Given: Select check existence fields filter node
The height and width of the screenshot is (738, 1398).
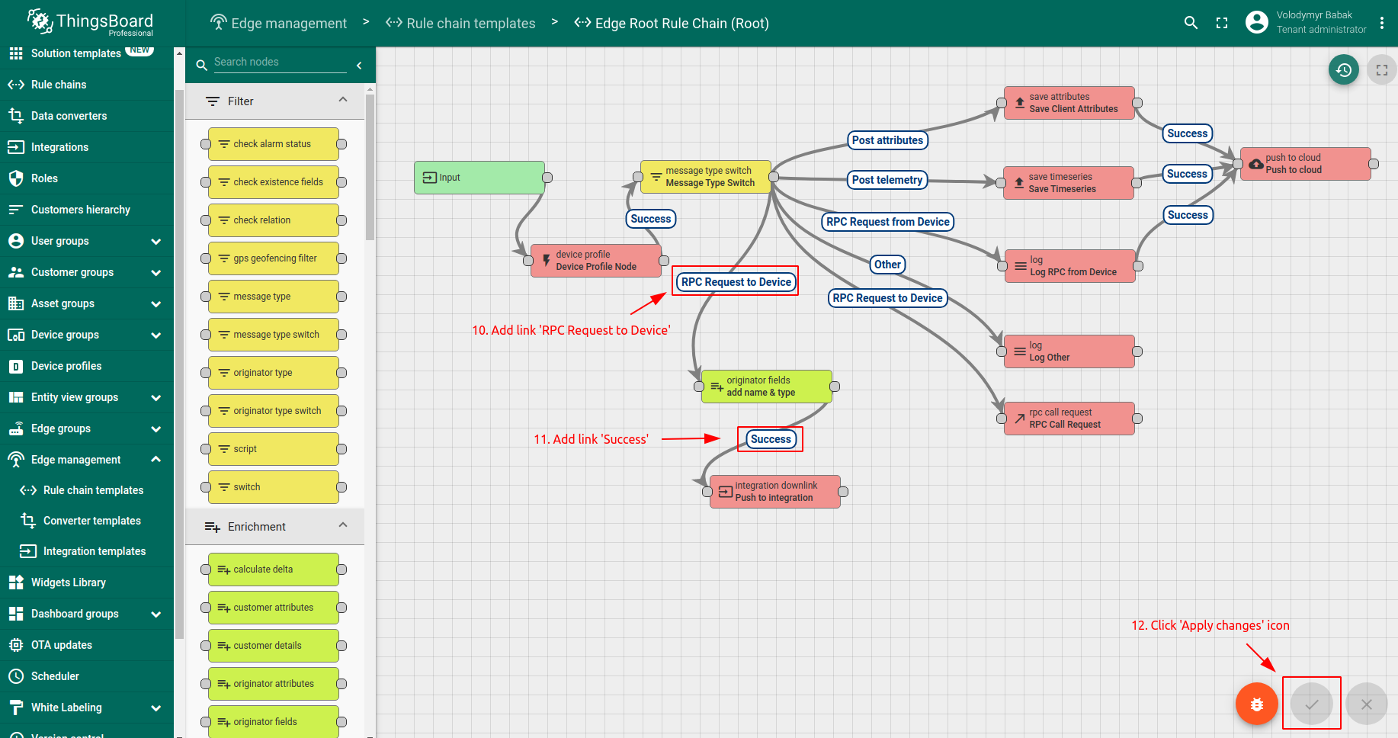Looking at the screenshot, I should point(273,182).
